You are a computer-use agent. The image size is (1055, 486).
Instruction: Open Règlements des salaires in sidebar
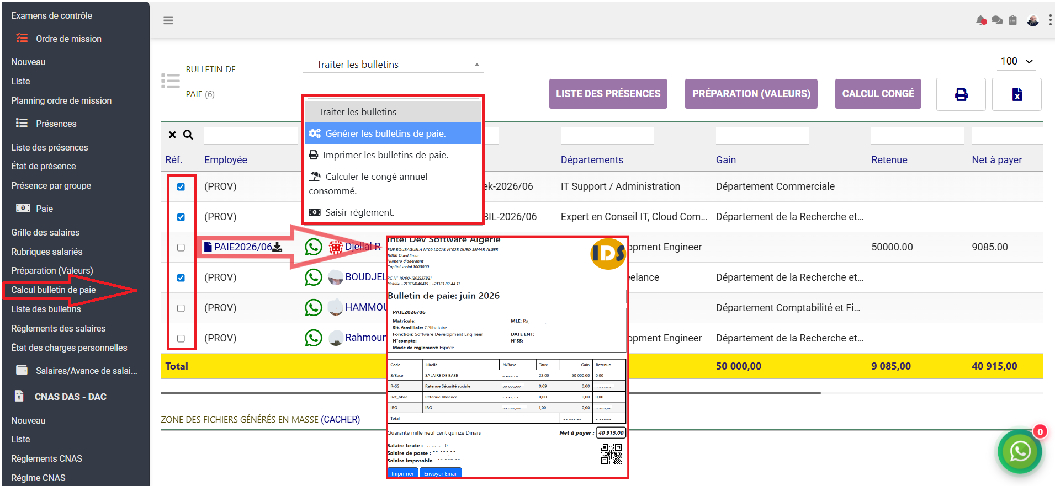59,328
